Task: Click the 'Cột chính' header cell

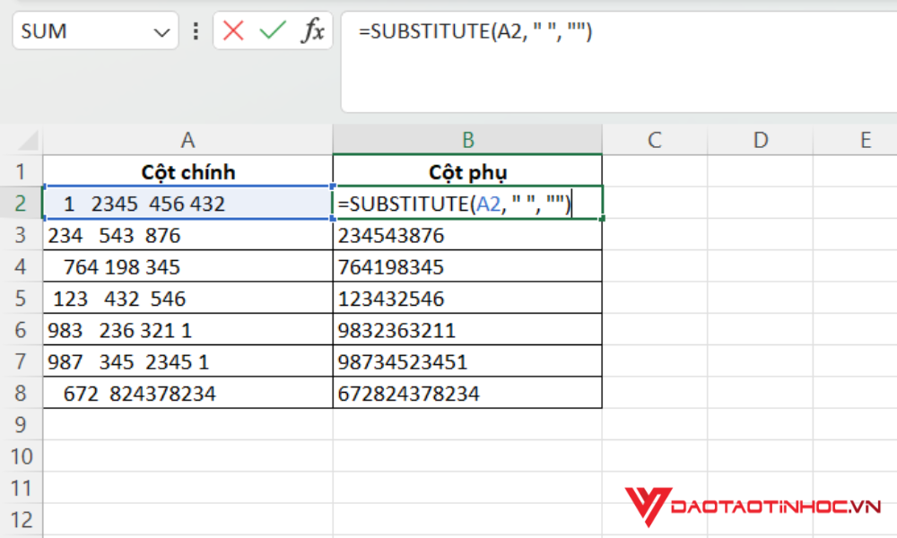Action: (187, 171)
